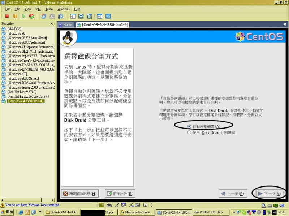Viewport: 289px width, 216px height.
Task: Choose the Disk Druid manual partitioning option
Action: pyautogui.click(x=189, y=132)
